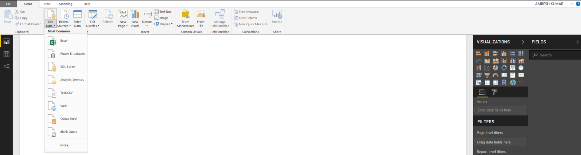Select the Line and clustered column chart

(x=513, y=61)
